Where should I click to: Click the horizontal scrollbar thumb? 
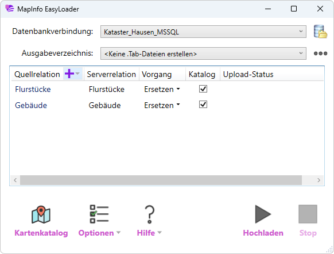(161, 180)
